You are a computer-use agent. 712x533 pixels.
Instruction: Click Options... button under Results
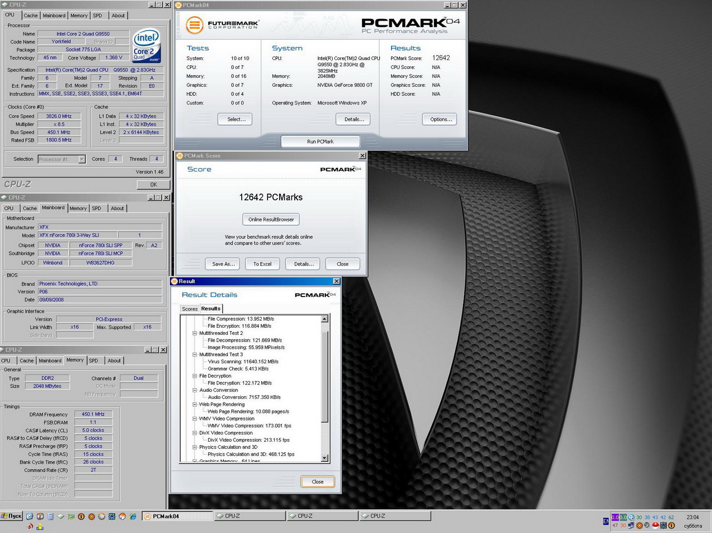coord(440,119)
